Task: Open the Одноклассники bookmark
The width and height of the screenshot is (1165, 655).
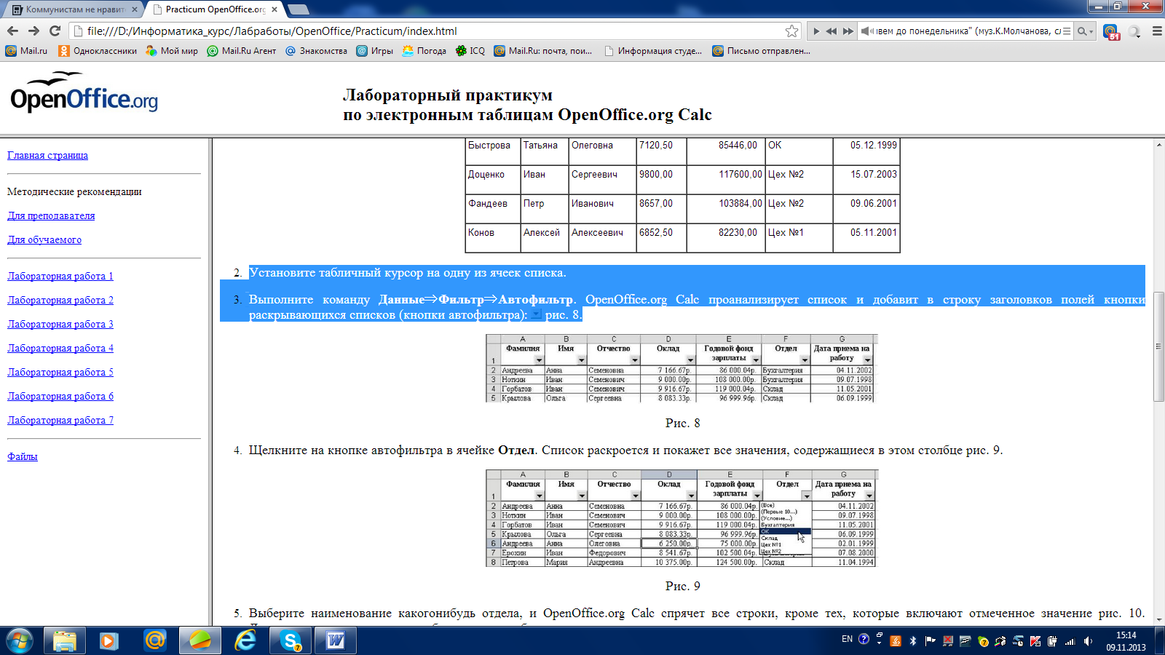Action: [98, 51]
